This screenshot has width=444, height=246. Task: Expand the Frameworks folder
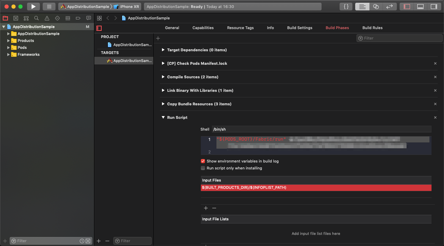pos(9,54)
